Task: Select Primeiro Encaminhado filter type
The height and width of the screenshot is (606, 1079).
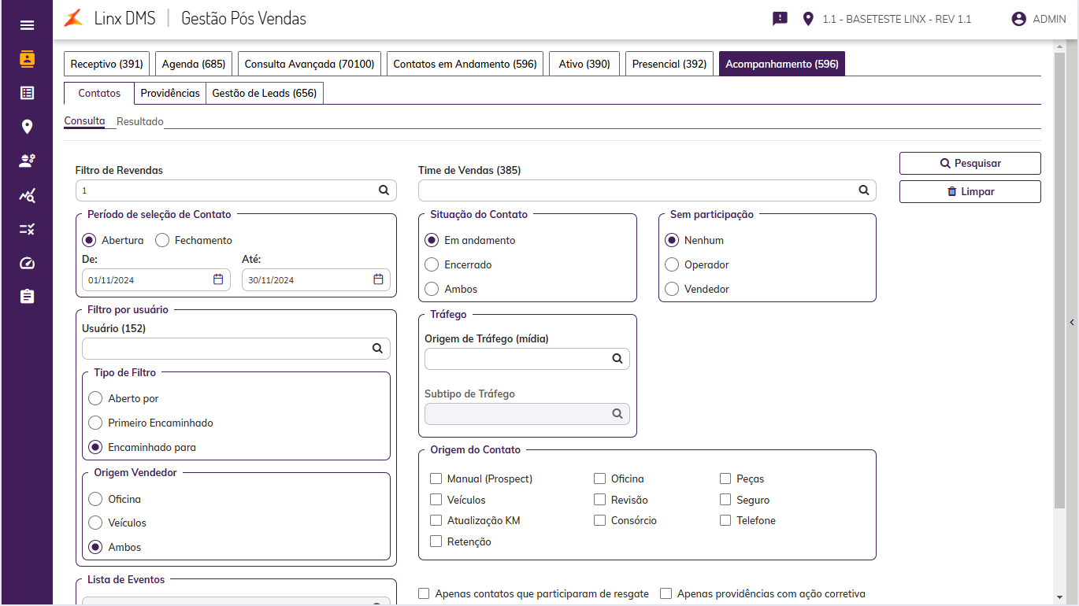Action: point(95,423)
